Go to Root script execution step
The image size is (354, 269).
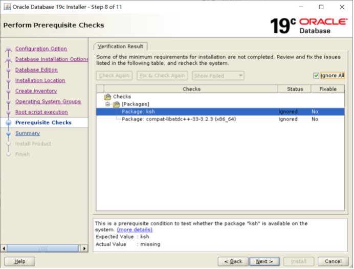tap(41, 113)
